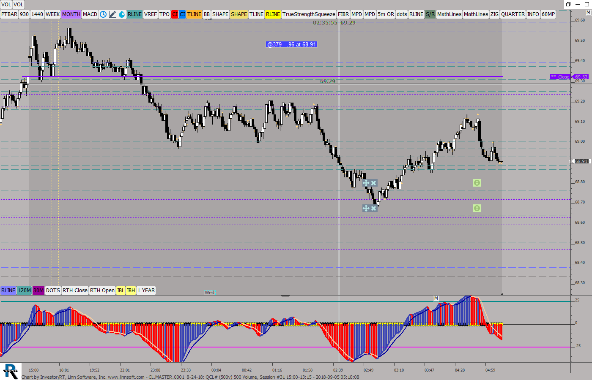This screenshot has height=380, width=592.
Task: Click the RTH Close button
Action: (75, 290)
